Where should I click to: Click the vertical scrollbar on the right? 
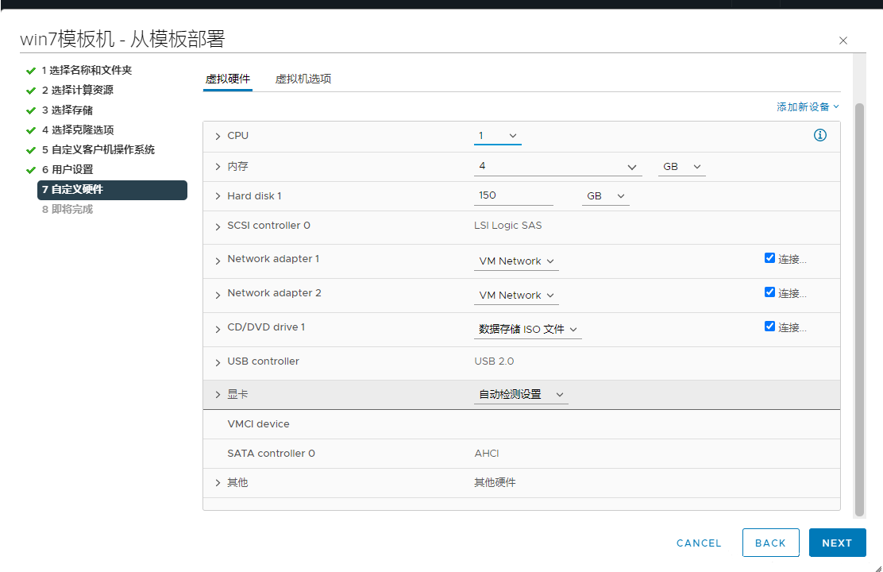click(x=859, y=310)
